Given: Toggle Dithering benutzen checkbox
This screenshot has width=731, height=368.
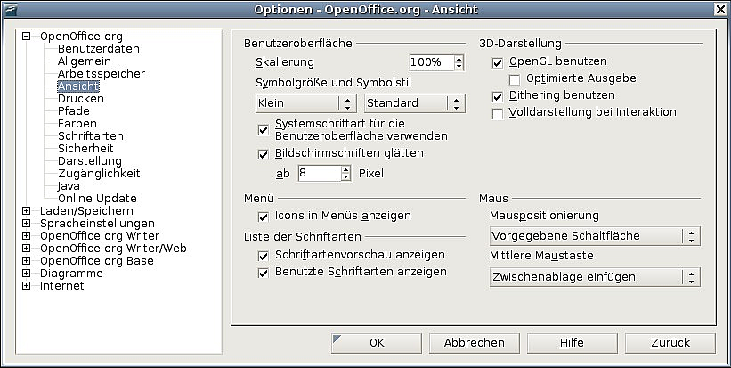Looking at the screenshot, I should coord(499,95).
